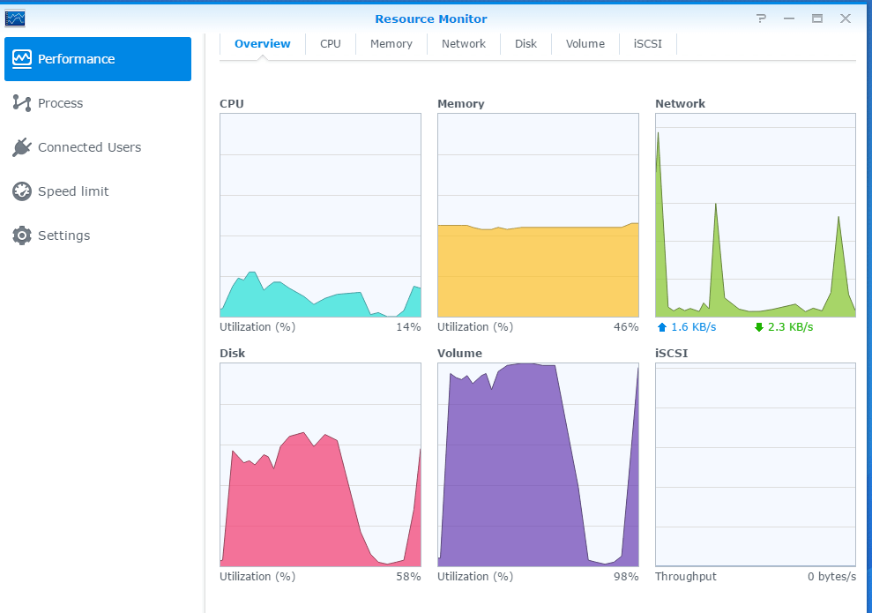Click the Connected Users plug icon

(22, 147)
